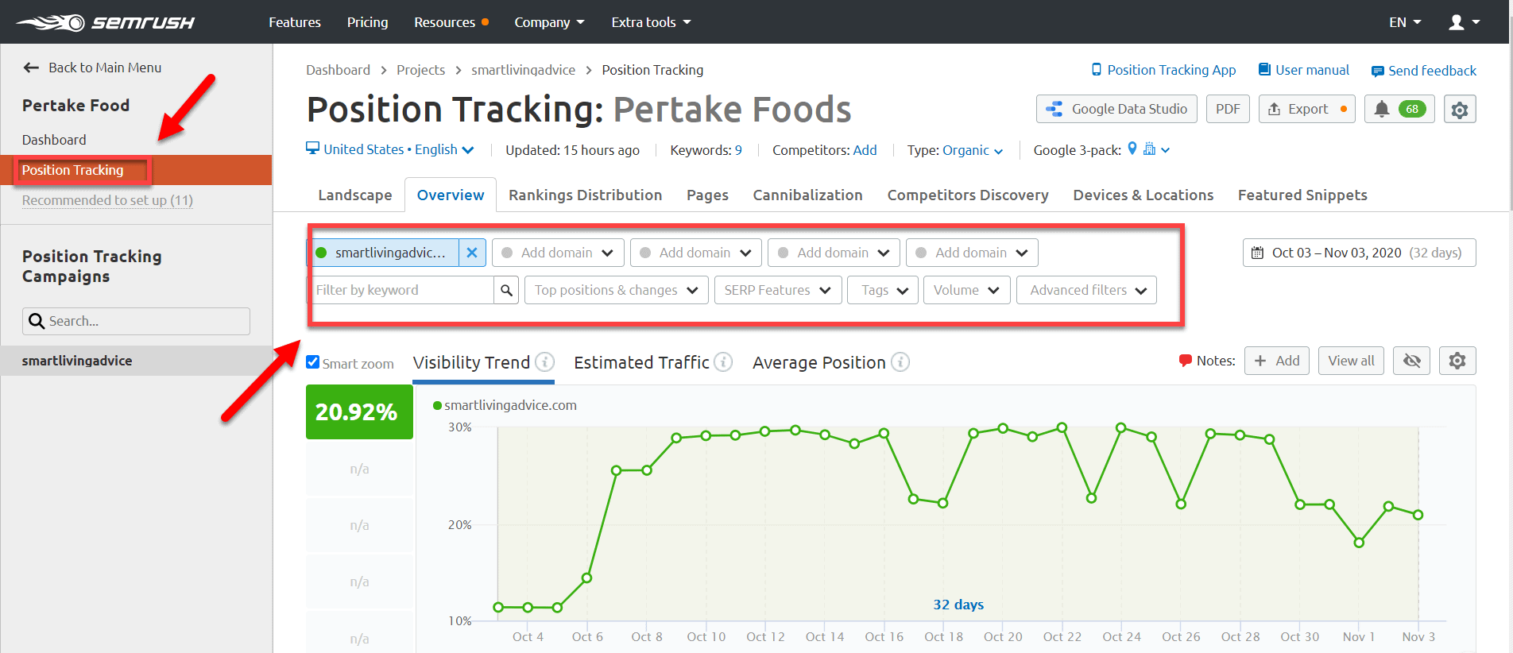
Task: Switch to Competitors Discovery tab
Action: tap(968, 195)
